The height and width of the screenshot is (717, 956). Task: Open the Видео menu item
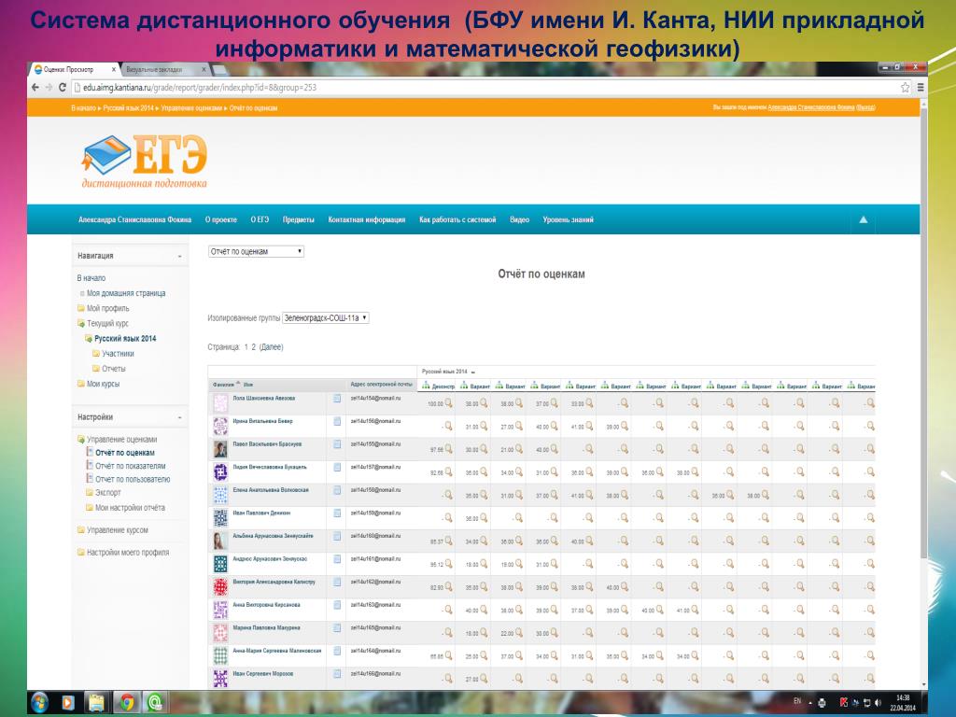[519, 219]
